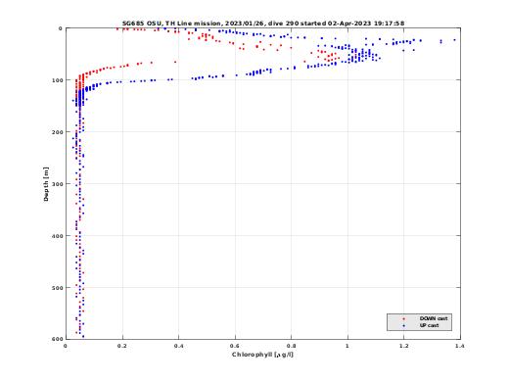Click the plot title SG685 OSU text
The width and height of the screenshot is (509, 382).
(x=141, y=24)
